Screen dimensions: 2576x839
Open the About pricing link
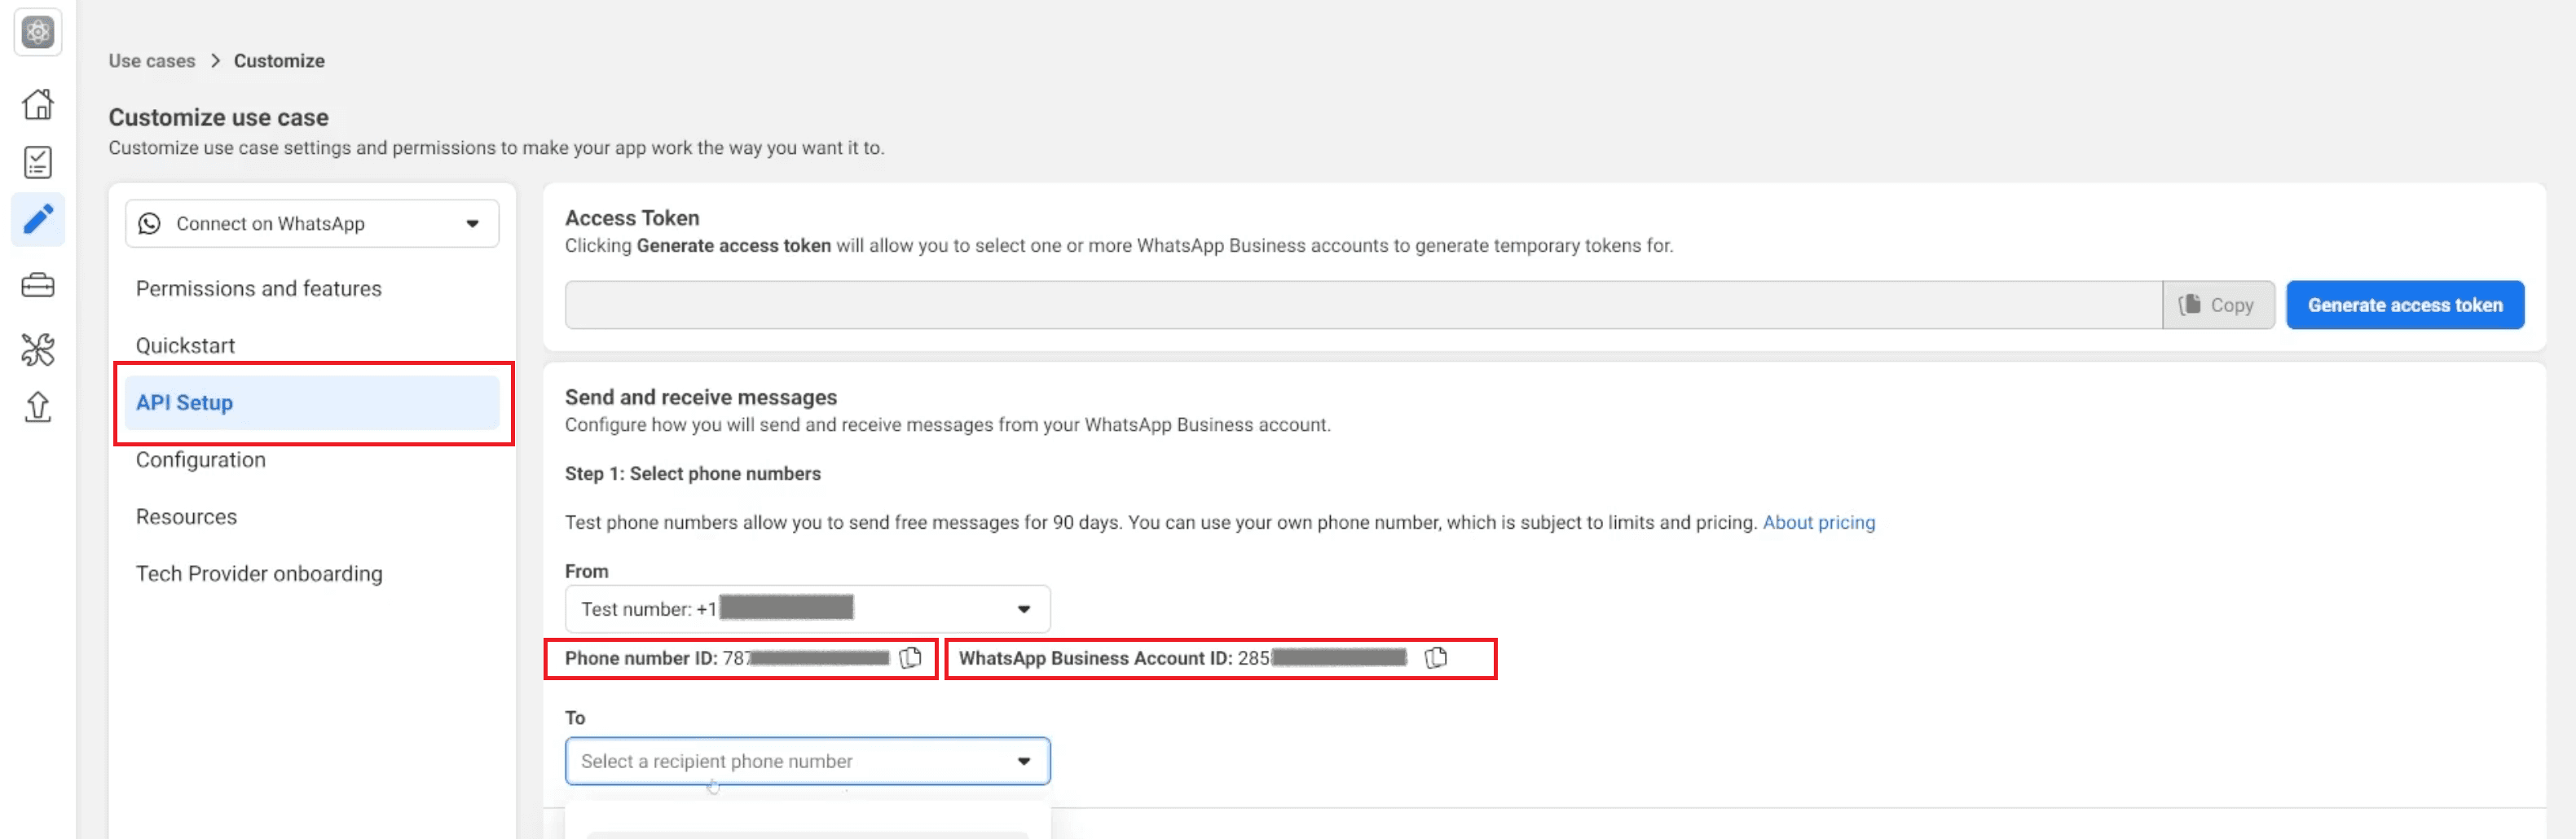click(x=1819, y=522)
